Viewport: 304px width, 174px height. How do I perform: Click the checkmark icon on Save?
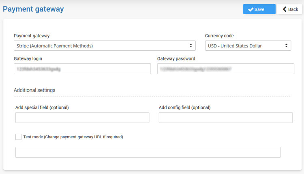pyautogui.click(x=251, y=9)
